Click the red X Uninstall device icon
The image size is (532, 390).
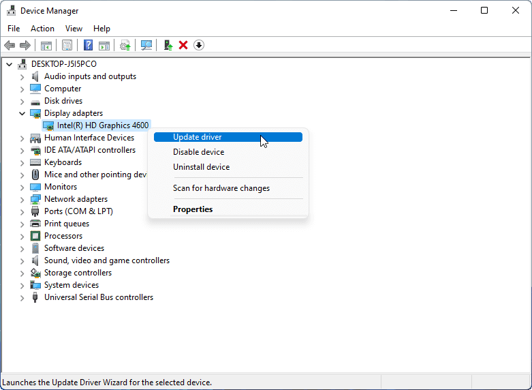coord(183,45)
